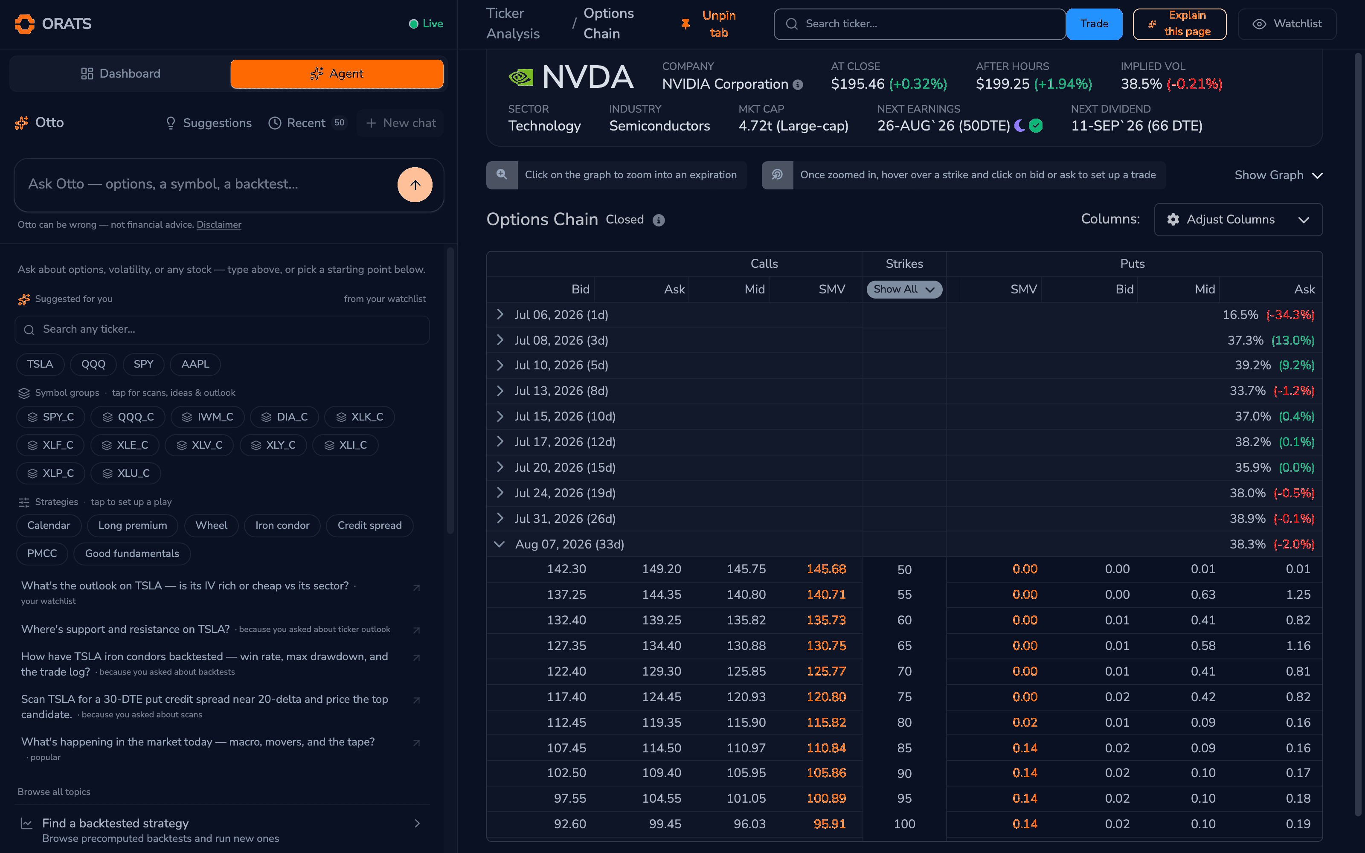
Task: Expand the Jul 17, 2026 expiration
Action: 500,441
